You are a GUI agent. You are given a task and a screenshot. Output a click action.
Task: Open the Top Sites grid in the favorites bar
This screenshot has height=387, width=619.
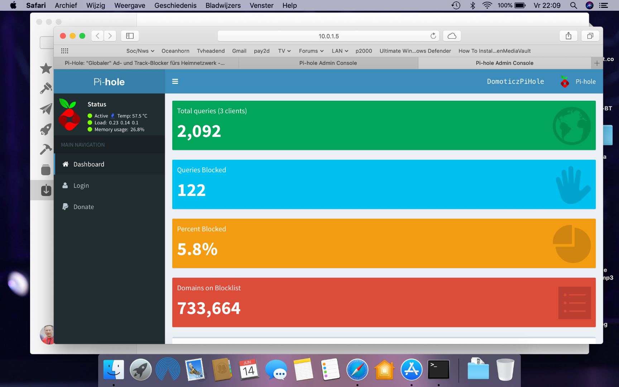pos(64,51)
